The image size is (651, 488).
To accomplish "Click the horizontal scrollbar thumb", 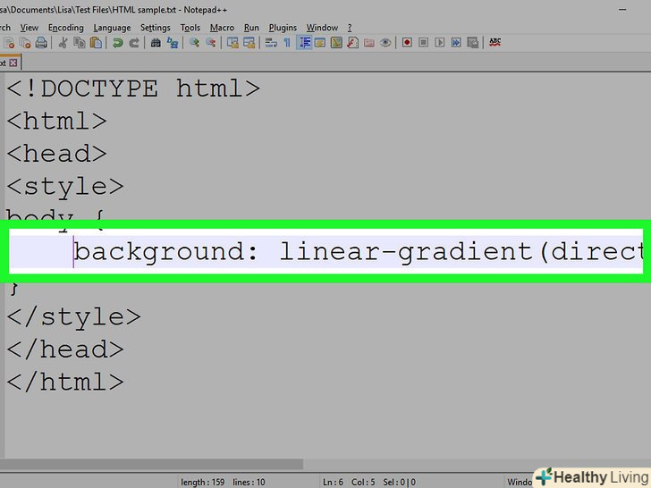I will click(x=152, y=464).
